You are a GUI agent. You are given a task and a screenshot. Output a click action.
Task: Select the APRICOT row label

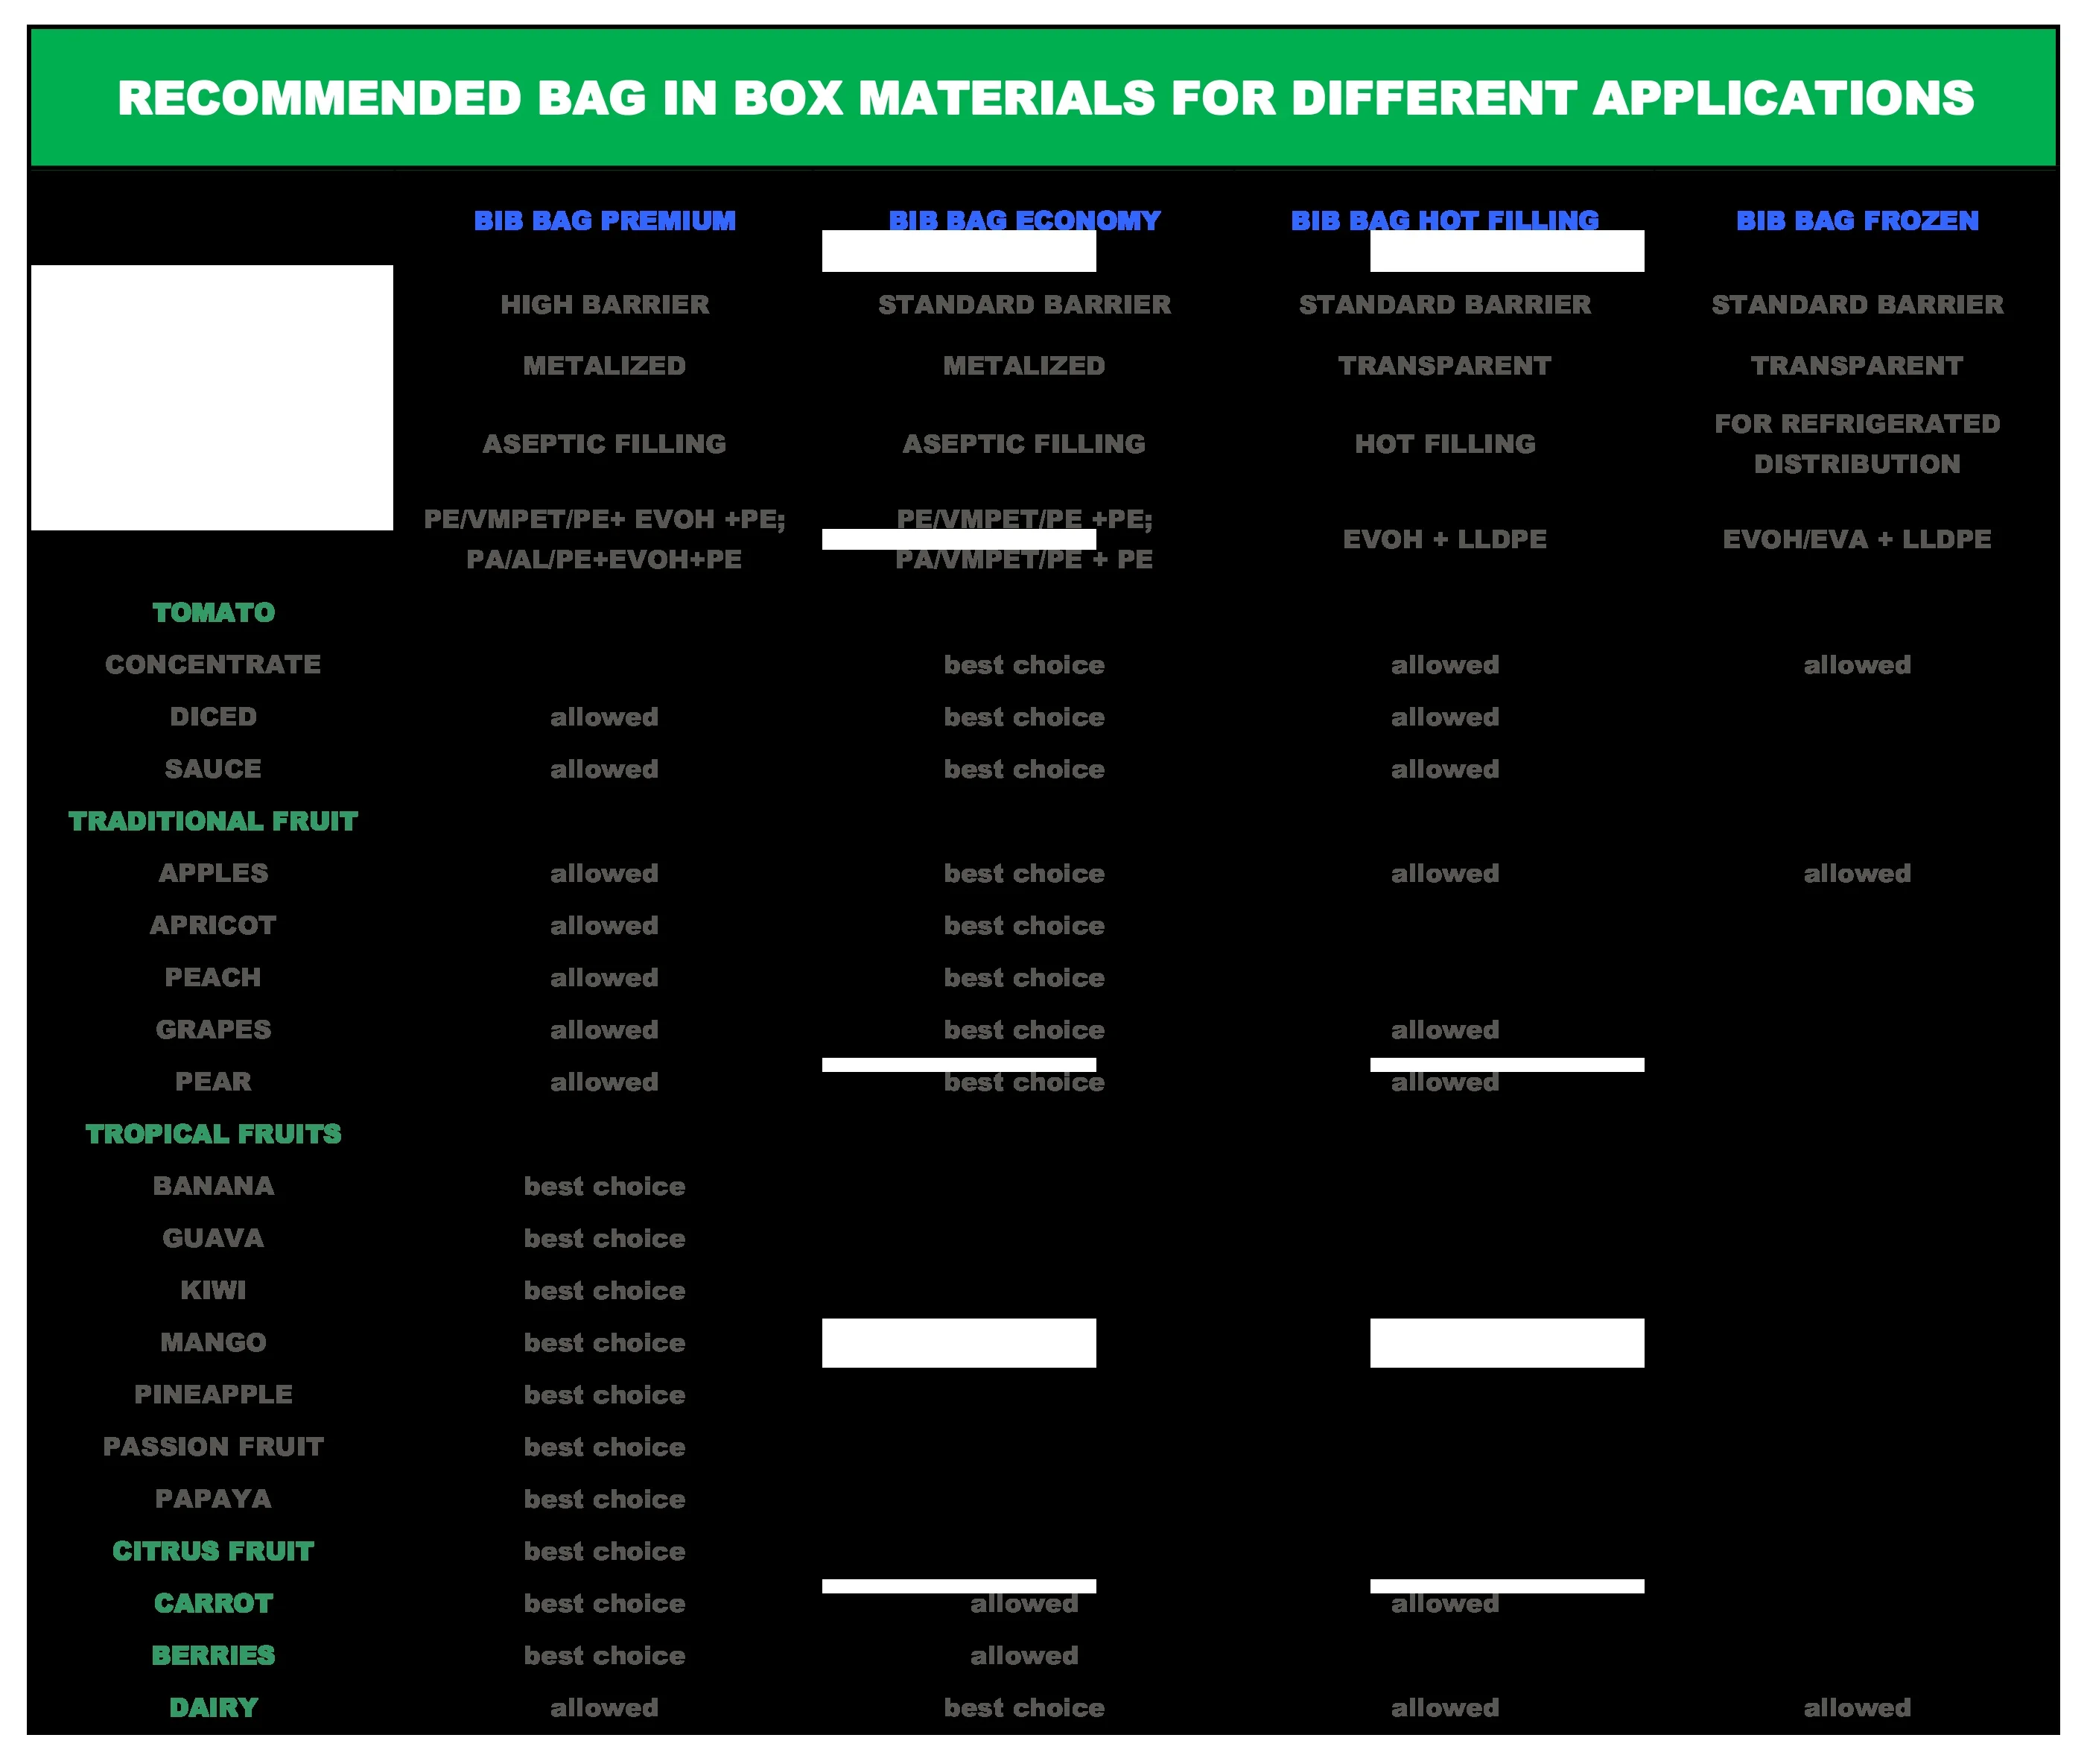coord(213,925)
